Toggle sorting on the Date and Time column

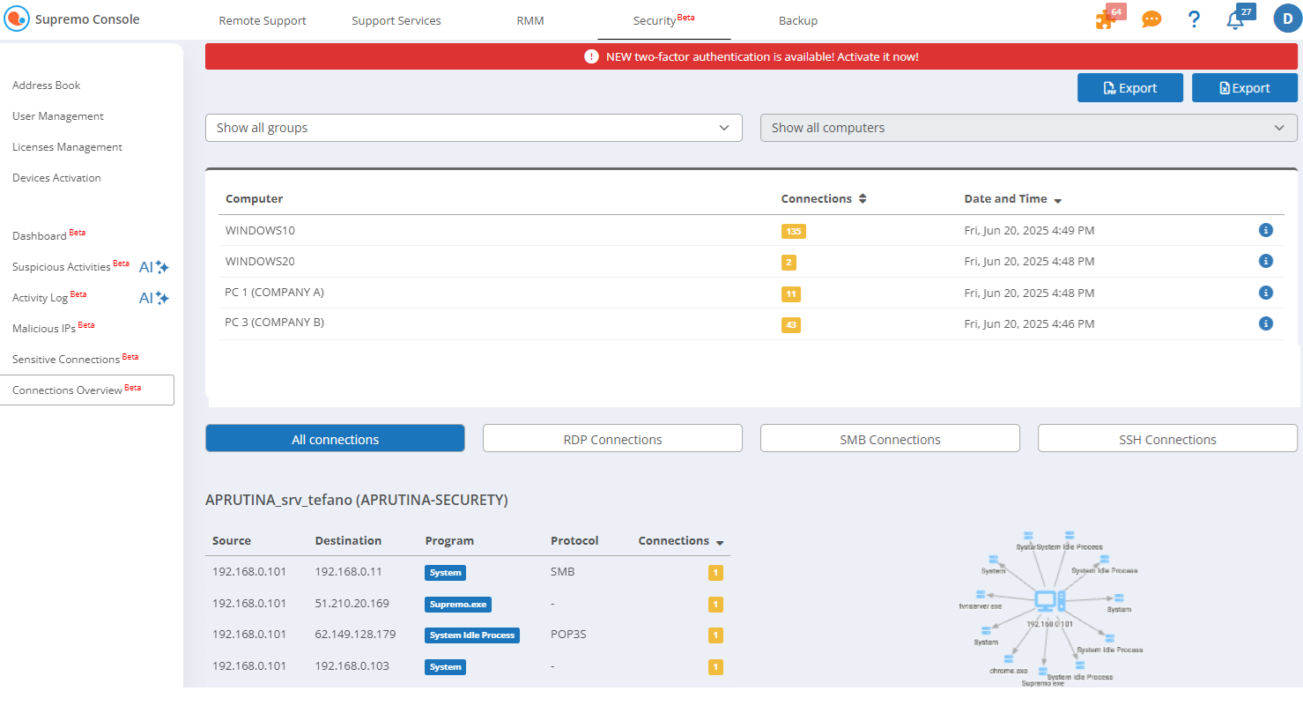click(x=1057, y=199)
